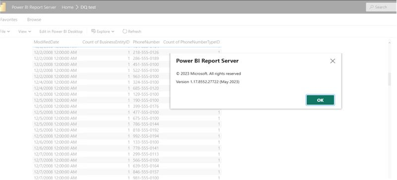Select phone number 846-555-0157
Image resolution: width=397 pixels, height=180 pixels.
(146, 172)
